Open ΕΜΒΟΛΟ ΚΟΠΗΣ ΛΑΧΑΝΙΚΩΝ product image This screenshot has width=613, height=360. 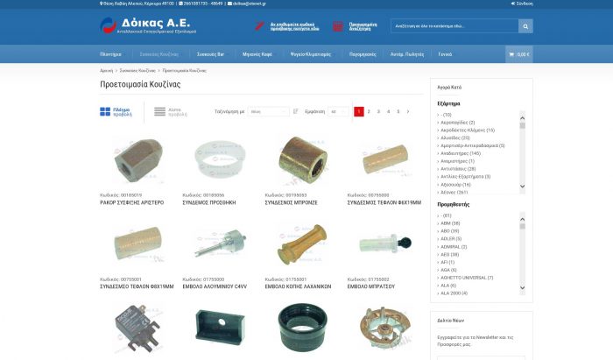(303, 244)
